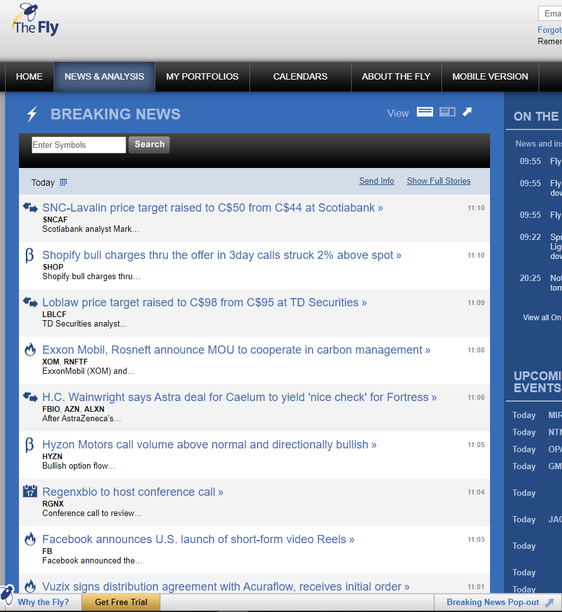Viewport: 562px width, 612px height.
Task: Go to the Calendars menu item
Action: point(300,76)
